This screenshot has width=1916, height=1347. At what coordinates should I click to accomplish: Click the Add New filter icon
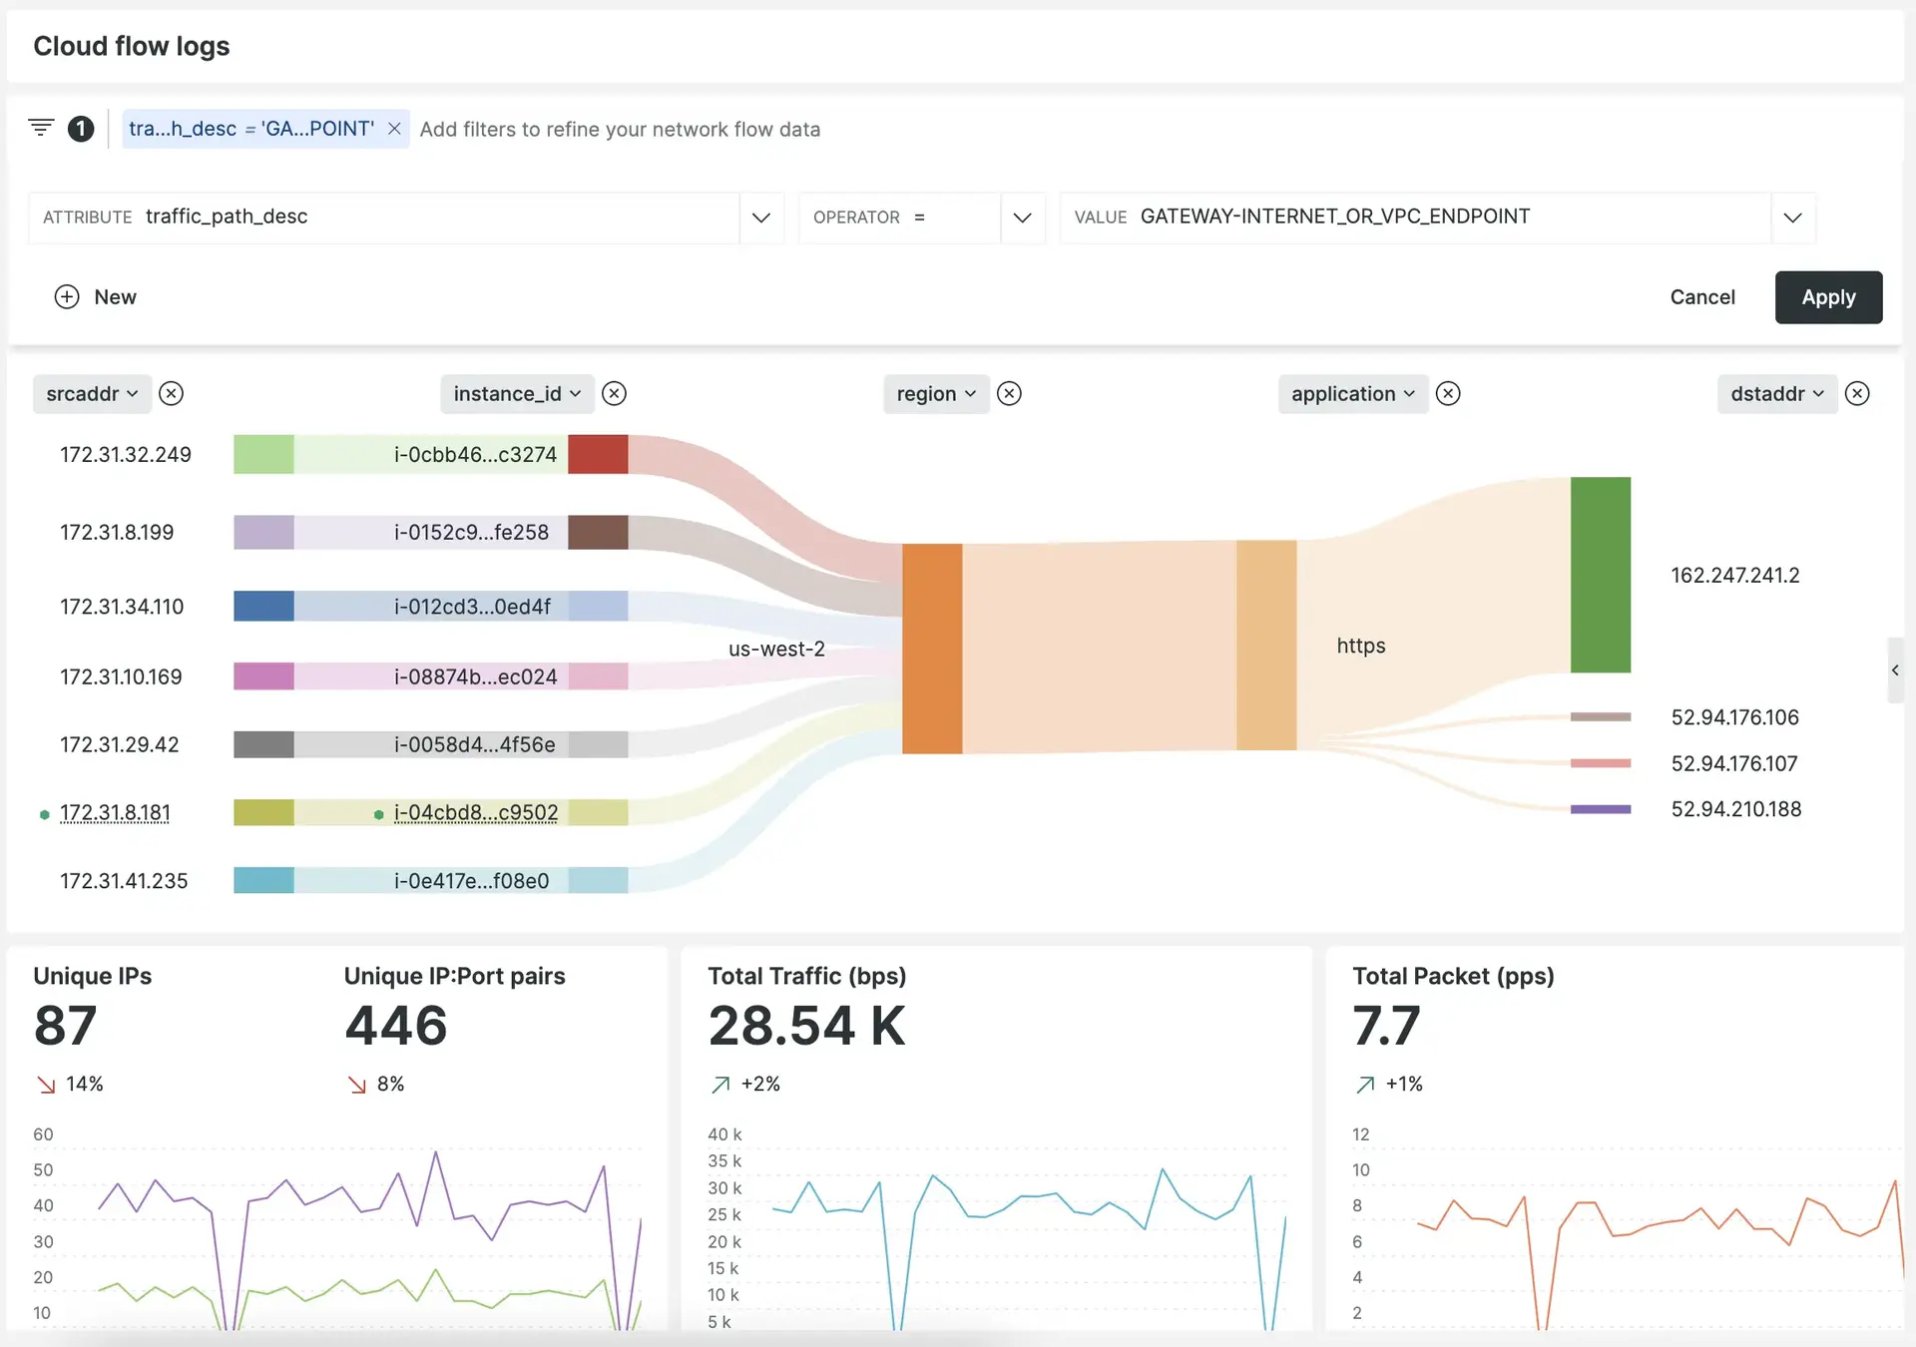pyautogui.click(x=66, y=294)
